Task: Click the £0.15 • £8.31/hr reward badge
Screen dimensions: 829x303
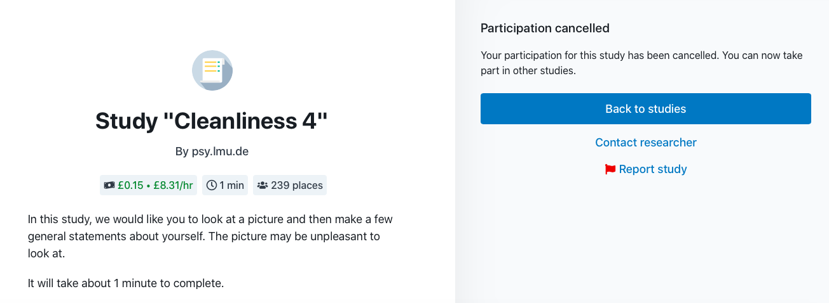Action: [x=148, y=186]
